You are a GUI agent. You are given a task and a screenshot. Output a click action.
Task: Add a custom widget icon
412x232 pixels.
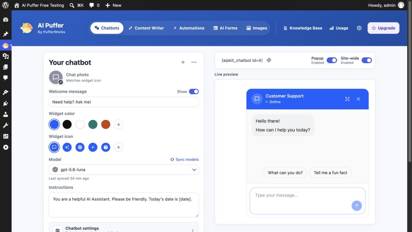click(119, 147)
